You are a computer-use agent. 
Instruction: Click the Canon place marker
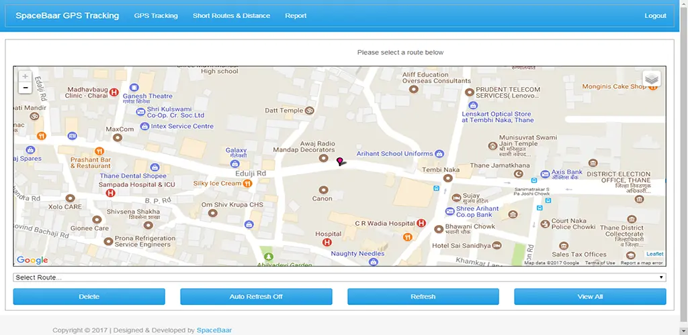[323, 190]
